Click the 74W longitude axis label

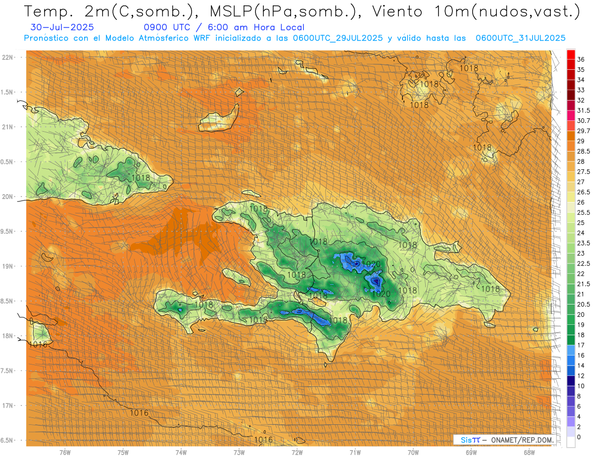[181, 452]
